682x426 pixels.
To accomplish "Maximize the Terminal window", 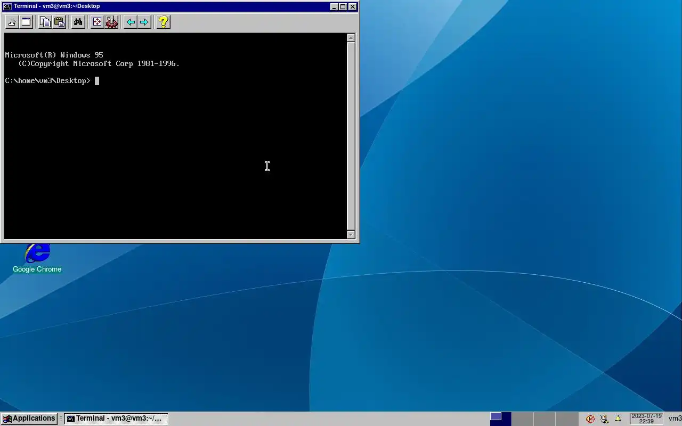I will (343, 6).
